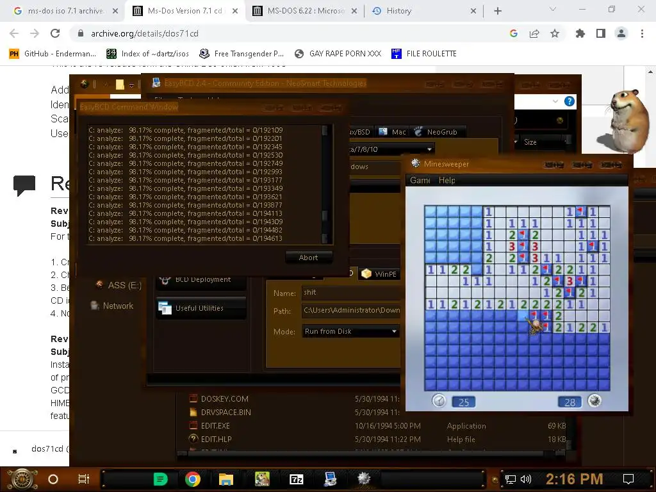Click the Minesweeper title bar mine icon
The height and width of the screenshot is (492, 656).
coord(415,163)
